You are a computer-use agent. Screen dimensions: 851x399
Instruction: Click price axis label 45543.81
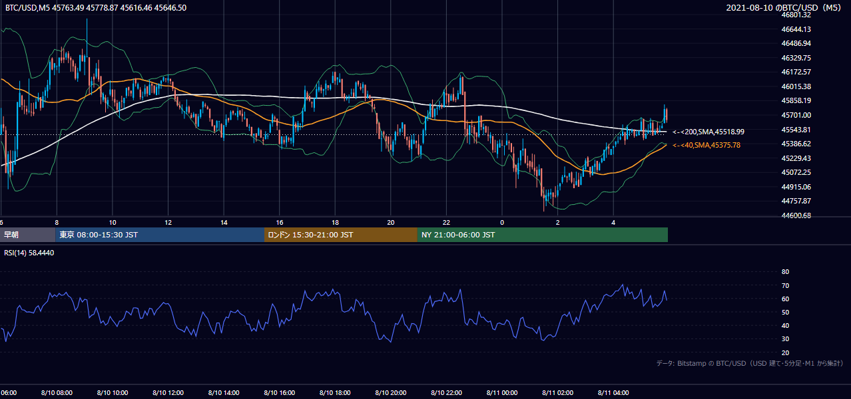(796, 129)
